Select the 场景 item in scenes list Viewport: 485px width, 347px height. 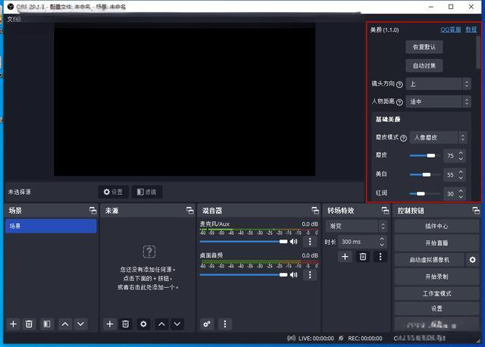pyautogui.click(x=51, y=226)
